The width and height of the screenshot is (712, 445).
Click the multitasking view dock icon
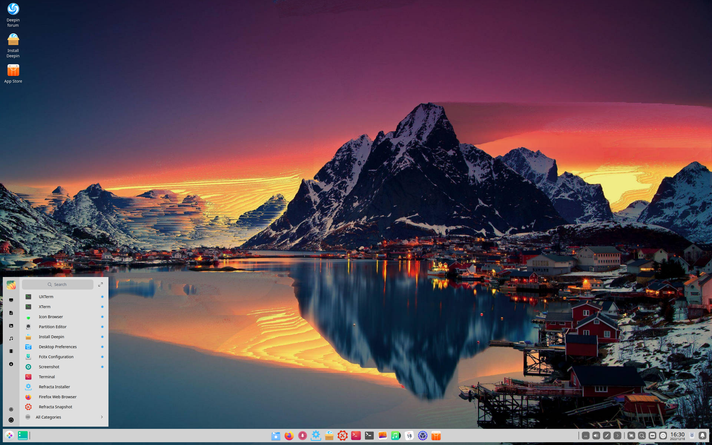(x=23, y=436)
